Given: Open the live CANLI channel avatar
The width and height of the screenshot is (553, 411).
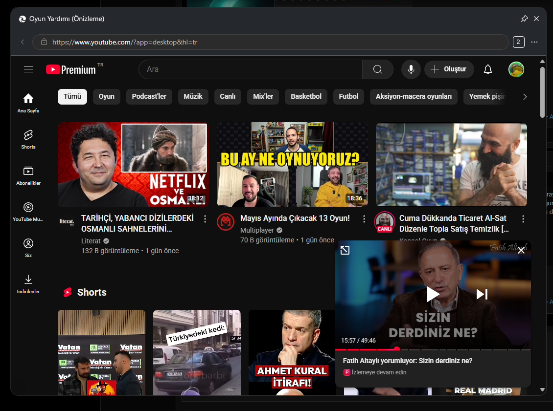Looking at the screenshot, I should point(385,222).
